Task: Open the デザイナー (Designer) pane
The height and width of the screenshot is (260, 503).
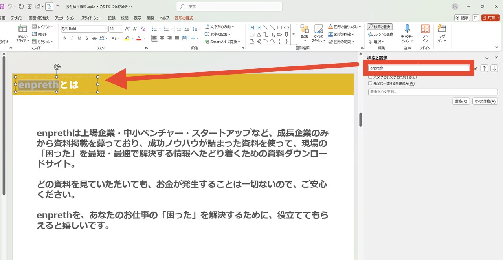Action: pos(442,33)
